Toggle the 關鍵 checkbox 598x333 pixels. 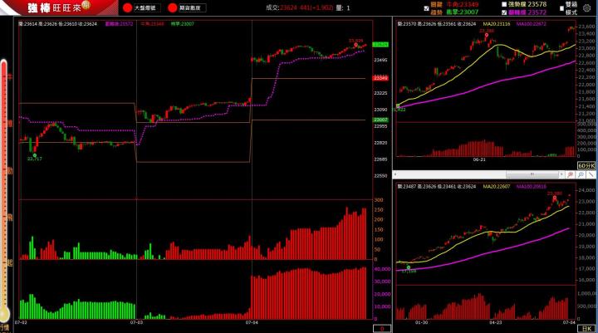click(427, 5)
